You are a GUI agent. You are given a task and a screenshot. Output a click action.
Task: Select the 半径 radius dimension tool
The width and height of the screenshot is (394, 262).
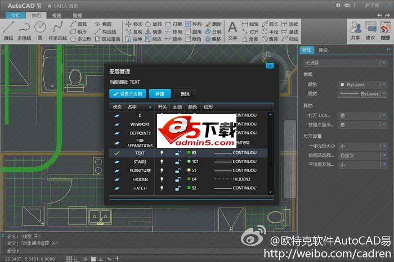coord(270,31)
